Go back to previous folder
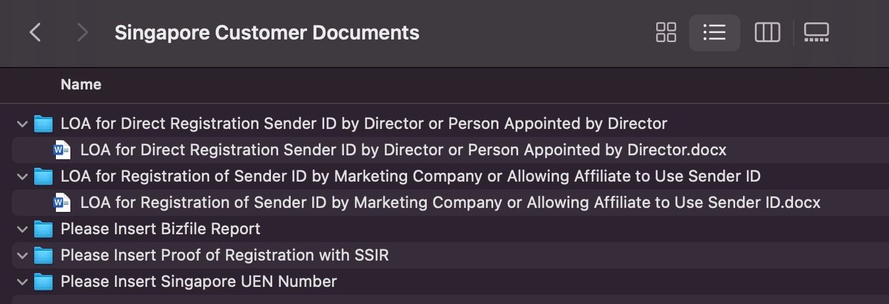Image resolution: width=889 pixels, height=304 pixels. click(36, 32)
